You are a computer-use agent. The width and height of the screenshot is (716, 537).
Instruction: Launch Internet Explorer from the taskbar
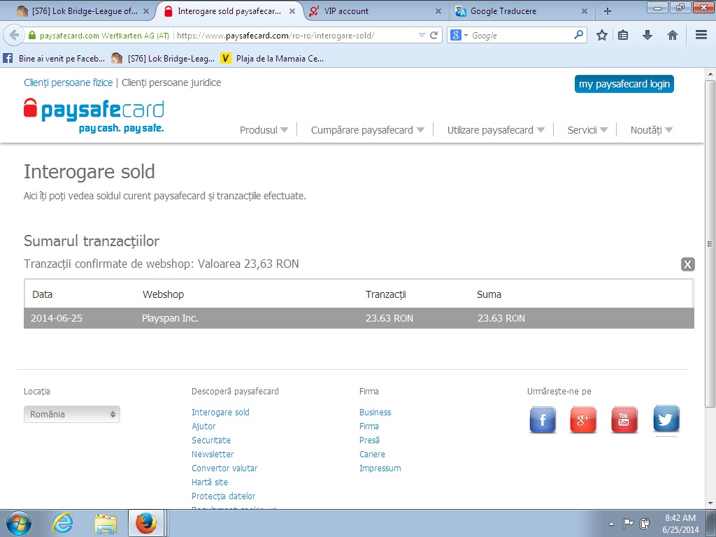63,523
